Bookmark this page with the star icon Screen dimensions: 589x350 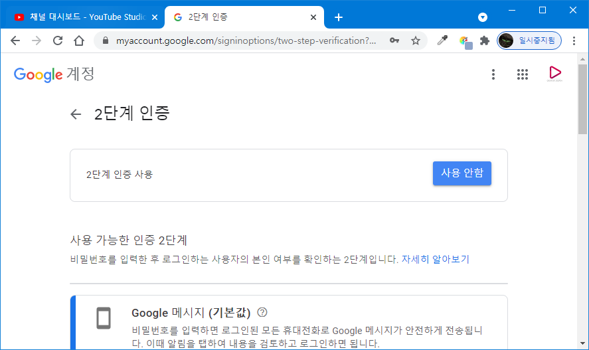(416, 41)
